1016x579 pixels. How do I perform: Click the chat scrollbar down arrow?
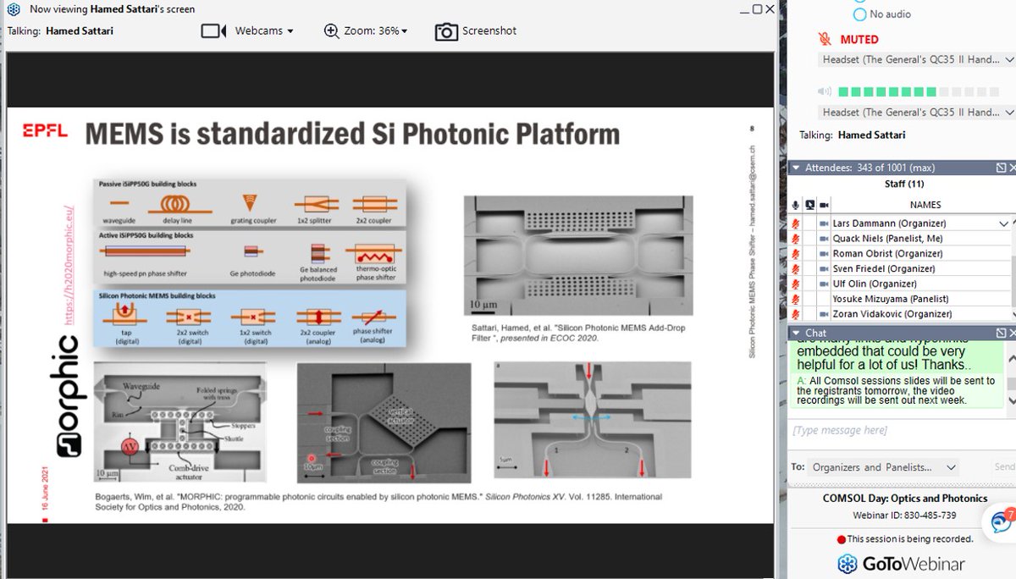tap(1011, 401)
